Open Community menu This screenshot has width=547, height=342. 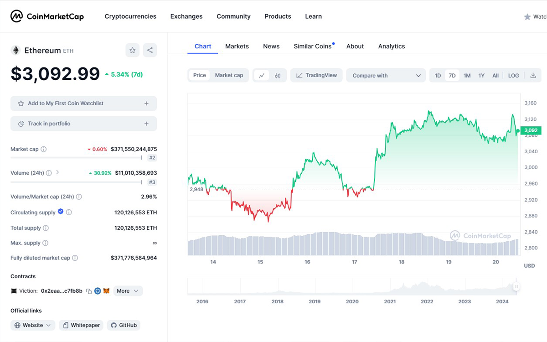point(233,16)
